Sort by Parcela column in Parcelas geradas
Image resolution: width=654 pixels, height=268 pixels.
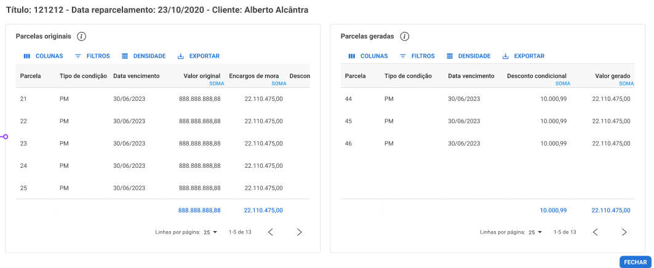[356, 76]
